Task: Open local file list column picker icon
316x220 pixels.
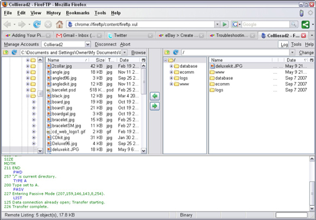Action: (x=144, y=60)
